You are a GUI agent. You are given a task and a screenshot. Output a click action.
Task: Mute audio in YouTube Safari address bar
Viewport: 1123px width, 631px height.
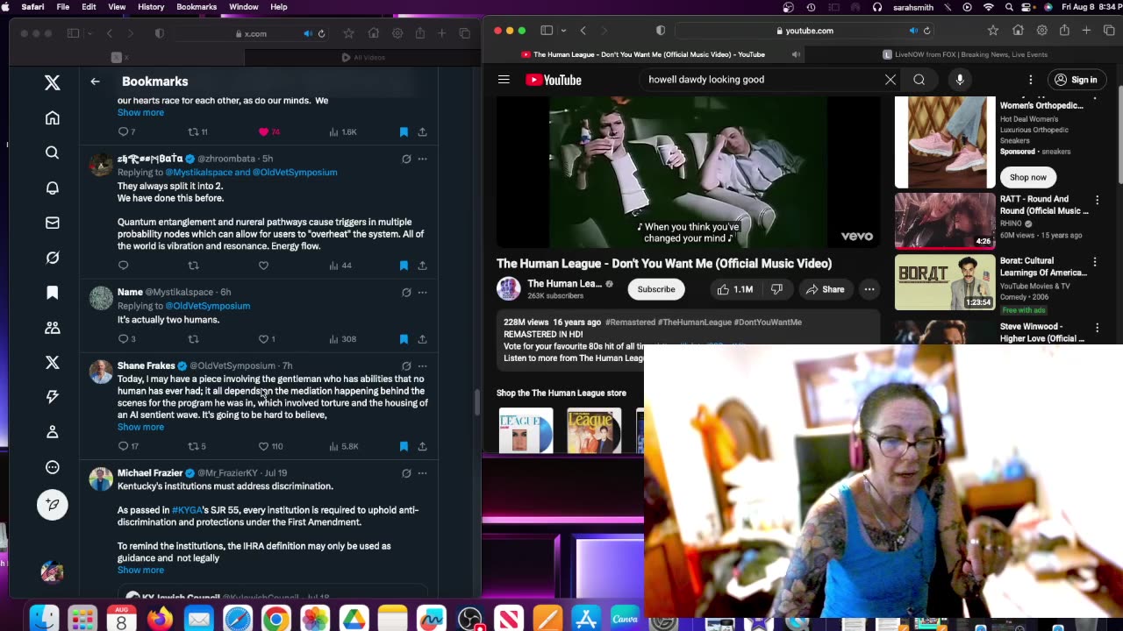[x=913, y=31]
